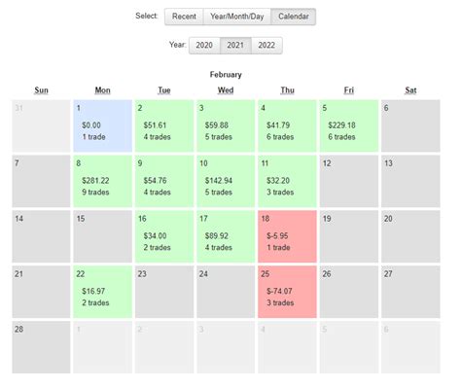
Task: Open February 22 cell showing $16.97
Action: click(x=103, y=292)
